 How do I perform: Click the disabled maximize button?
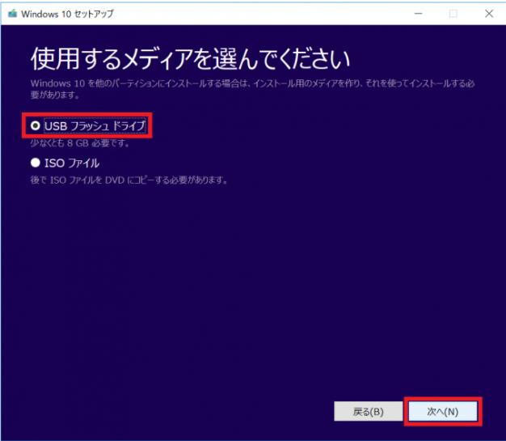(453, 14)
